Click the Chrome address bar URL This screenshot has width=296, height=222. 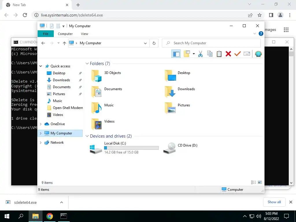click(72, 15)
